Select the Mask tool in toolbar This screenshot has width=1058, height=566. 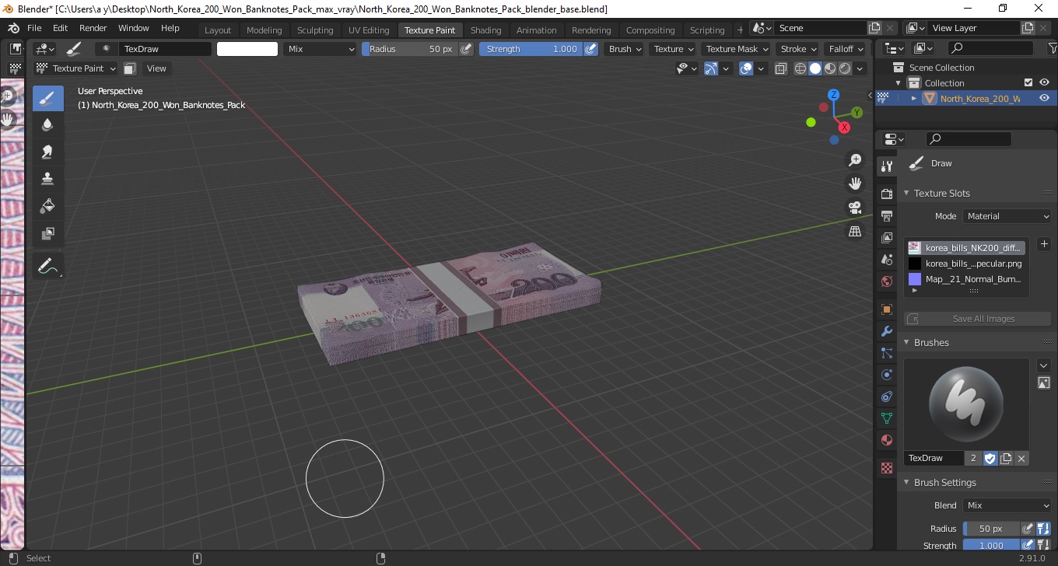(47, 232)
